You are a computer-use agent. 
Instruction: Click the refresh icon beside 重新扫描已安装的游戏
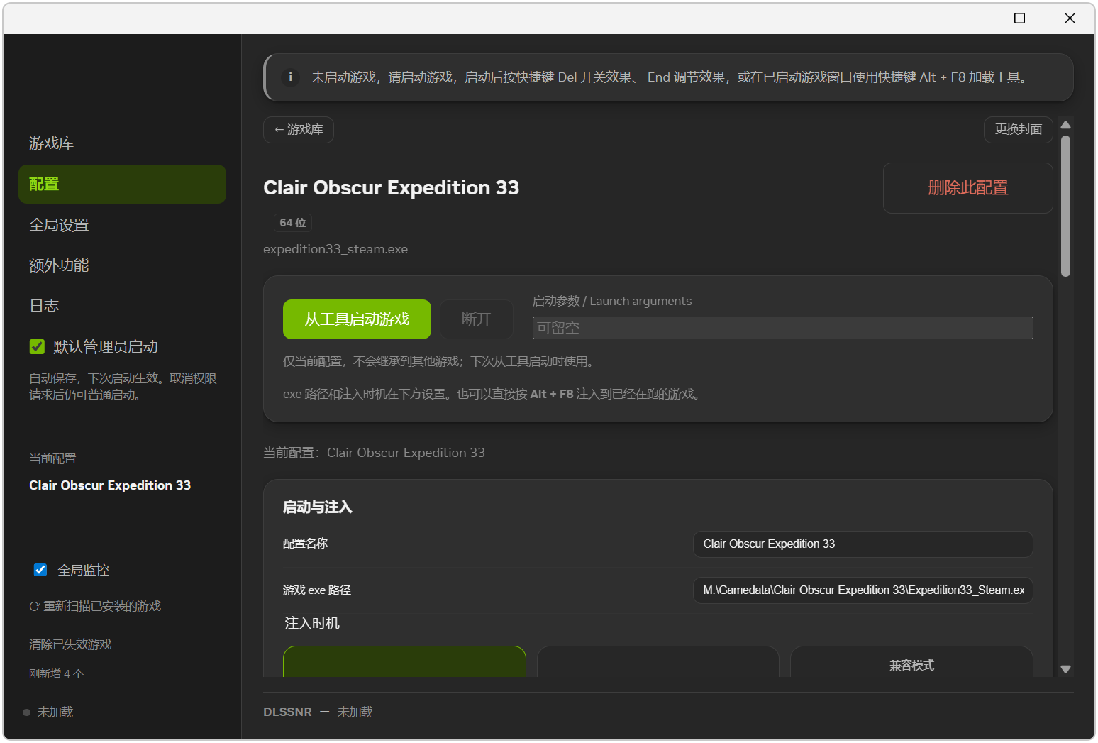(34, 607)
